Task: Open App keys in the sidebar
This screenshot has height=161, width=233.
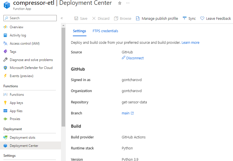Action: click(x=16, y=103)
